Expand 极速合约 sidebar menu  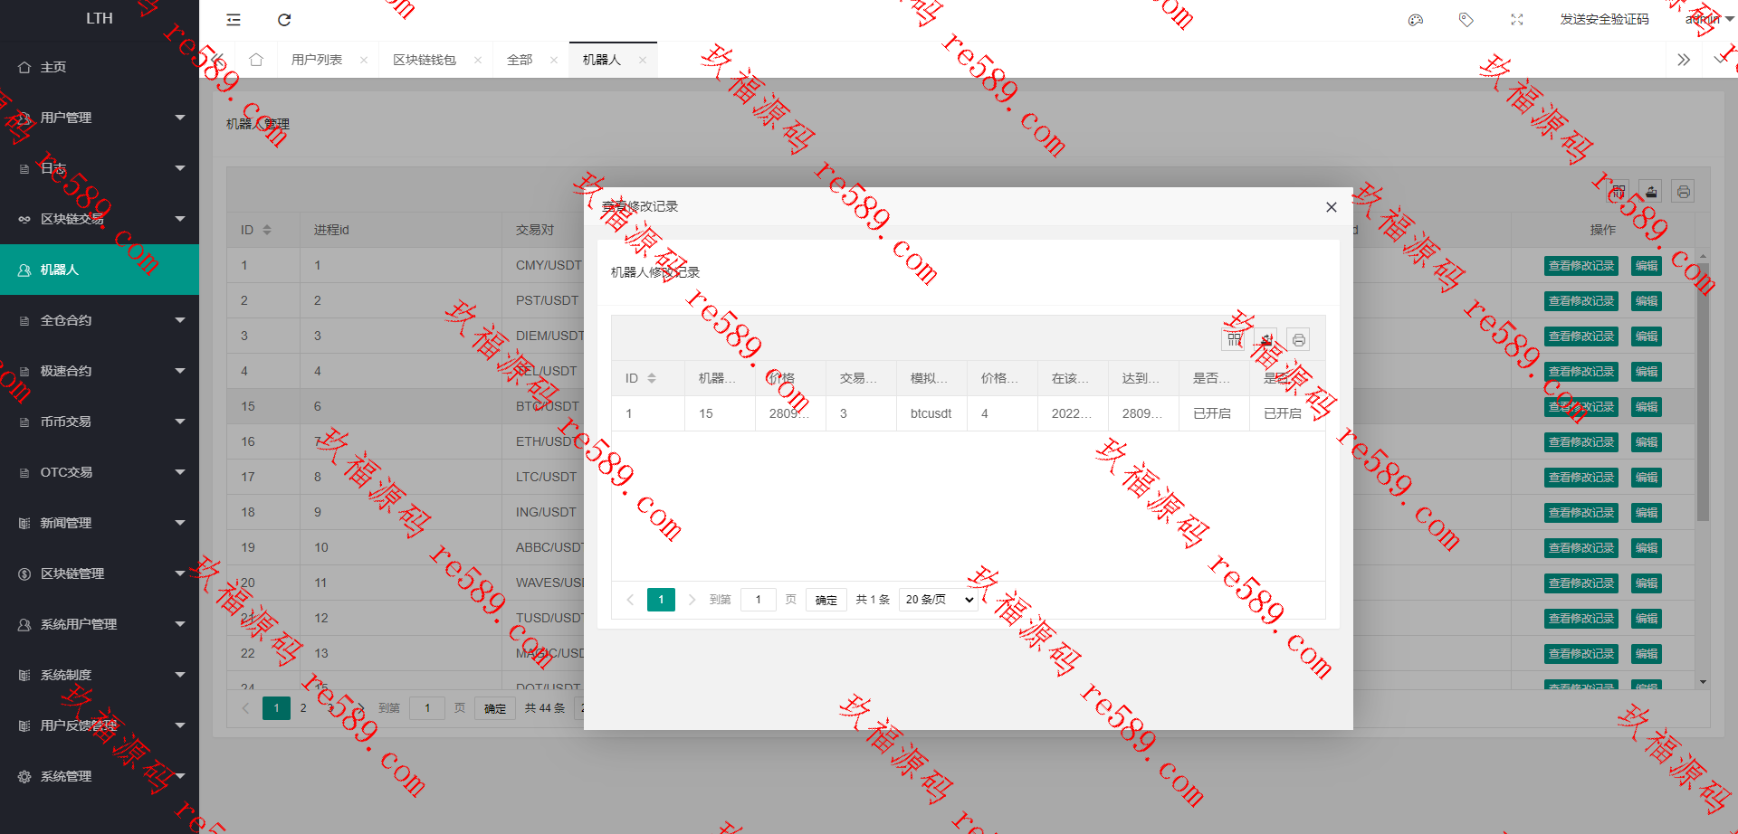(100, 371)
